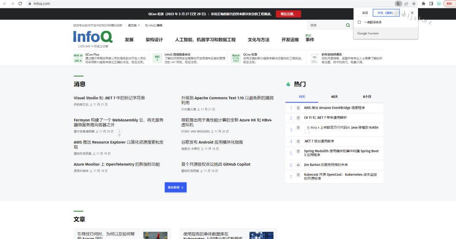Switch to the 6个月 popular tab
The image size is (456, 239).
click(367, 97)
